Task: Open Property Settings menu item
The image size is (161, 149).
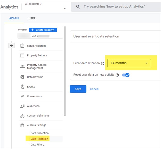Action: click(x=37, y=55)
